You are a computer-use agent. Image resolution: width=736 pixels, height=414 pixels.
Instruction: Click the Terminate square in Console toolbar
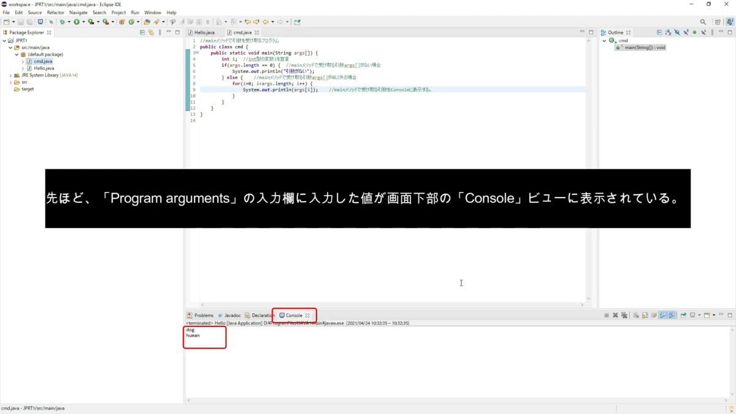(607, 315)
